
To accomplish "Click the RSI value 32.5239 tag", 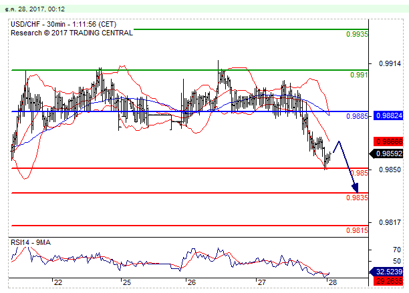I will 387,272.
